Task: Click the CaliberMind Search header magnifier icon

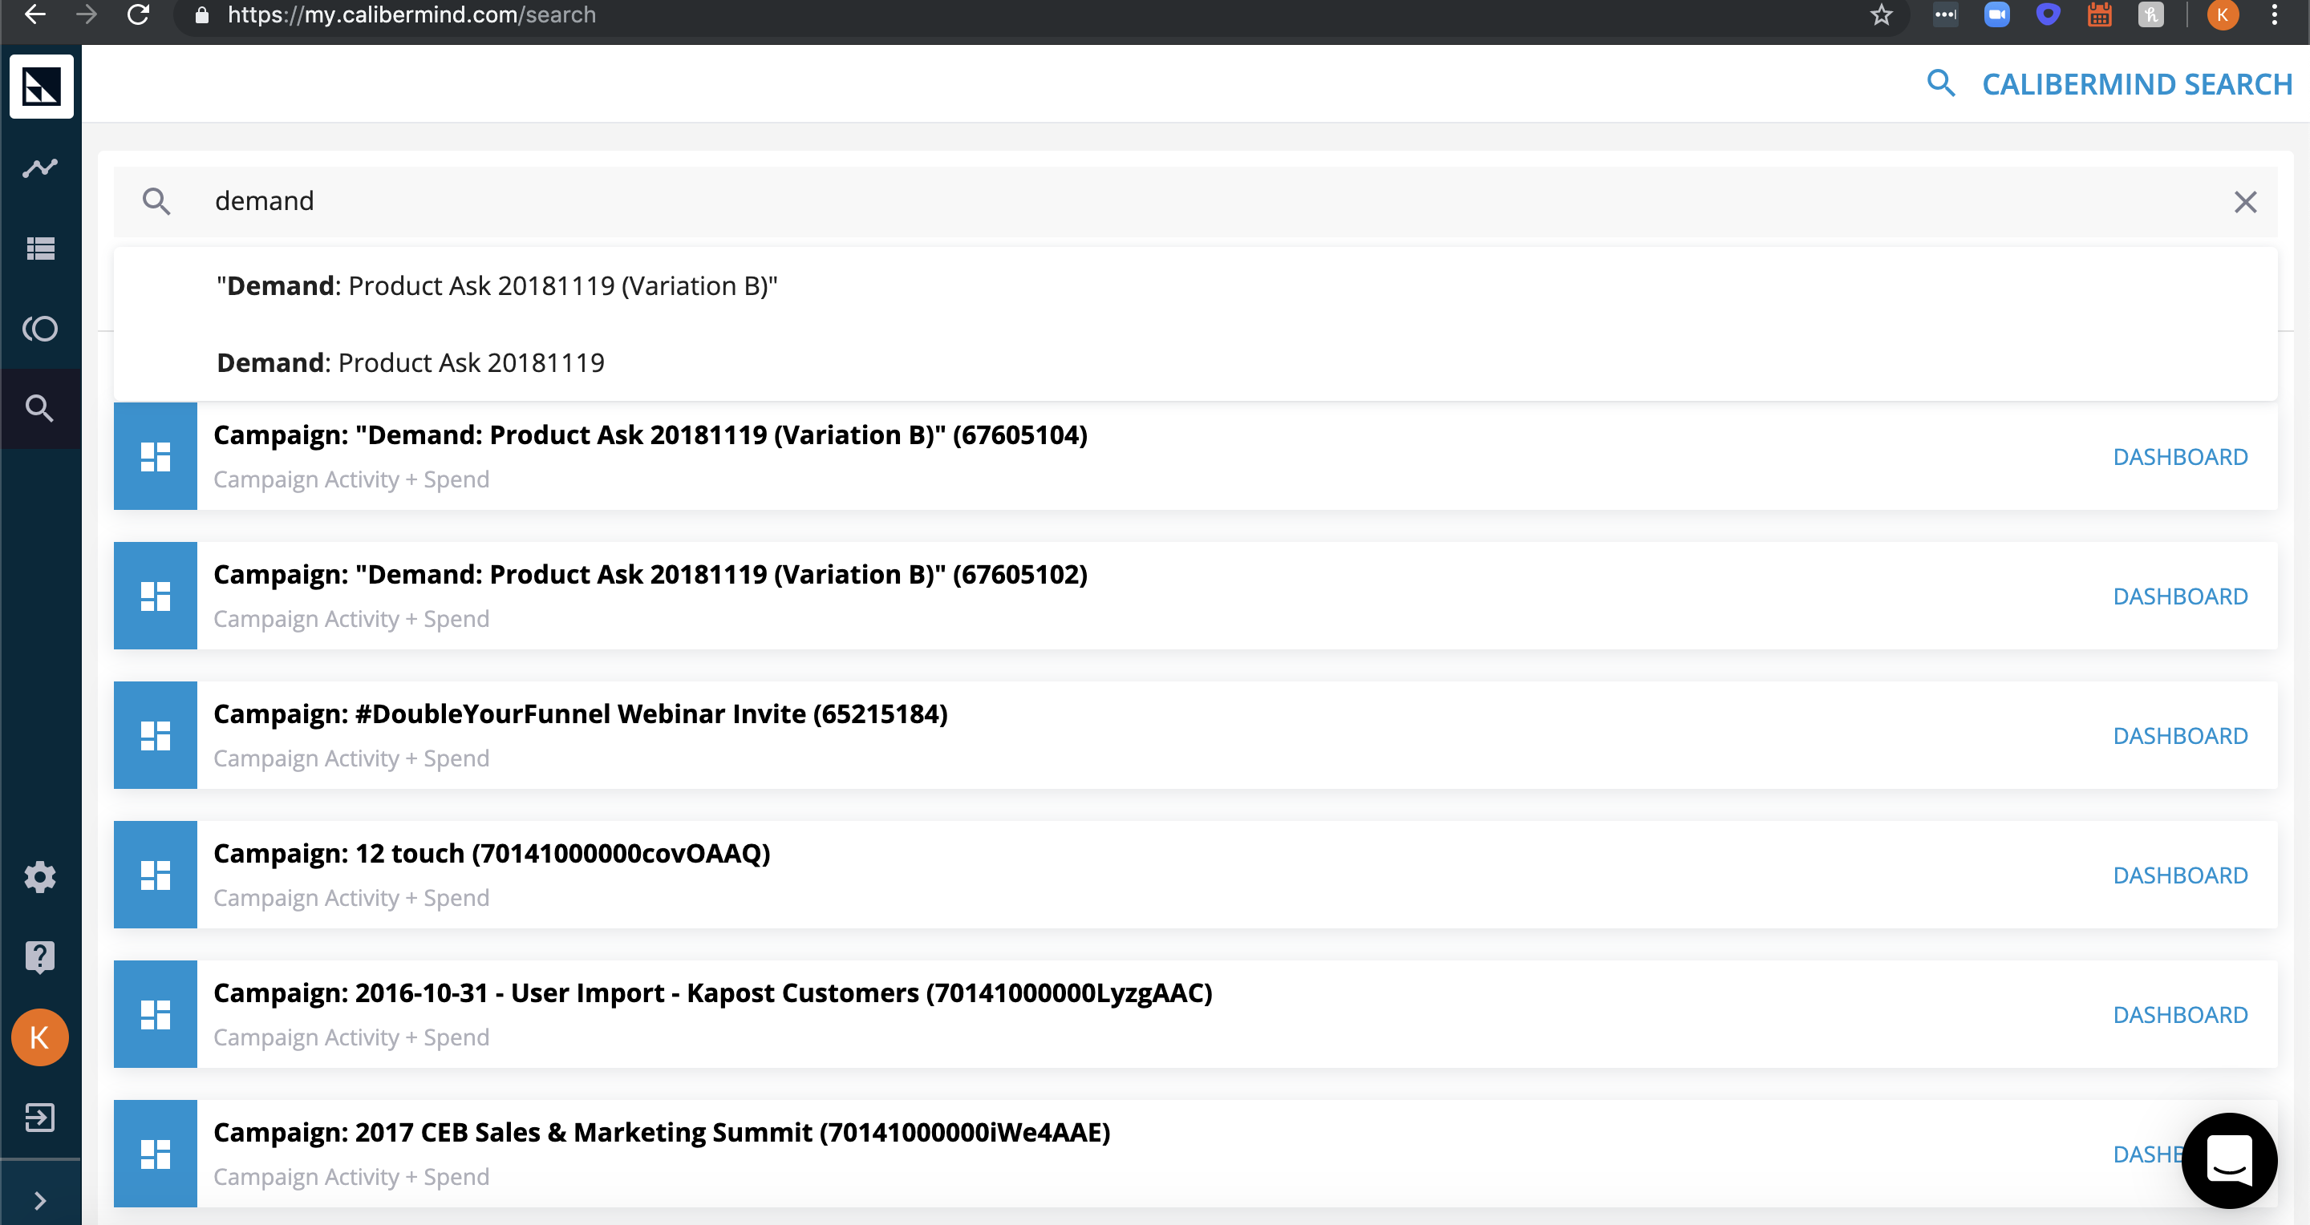Action: coord(1940,84)
